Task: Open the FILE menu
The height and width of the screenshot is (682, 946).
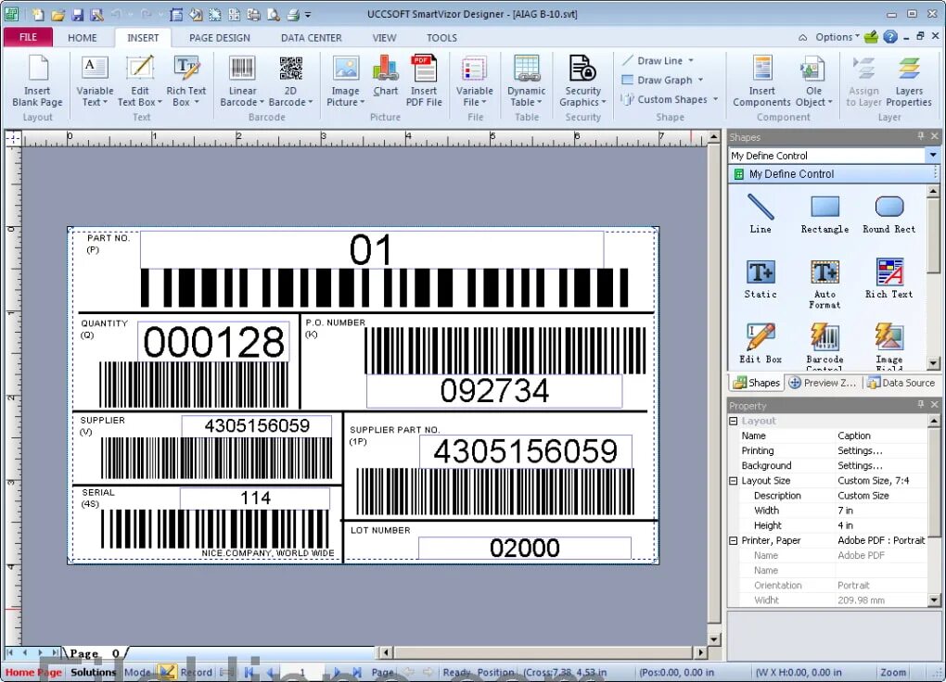Action: point(28,37)
